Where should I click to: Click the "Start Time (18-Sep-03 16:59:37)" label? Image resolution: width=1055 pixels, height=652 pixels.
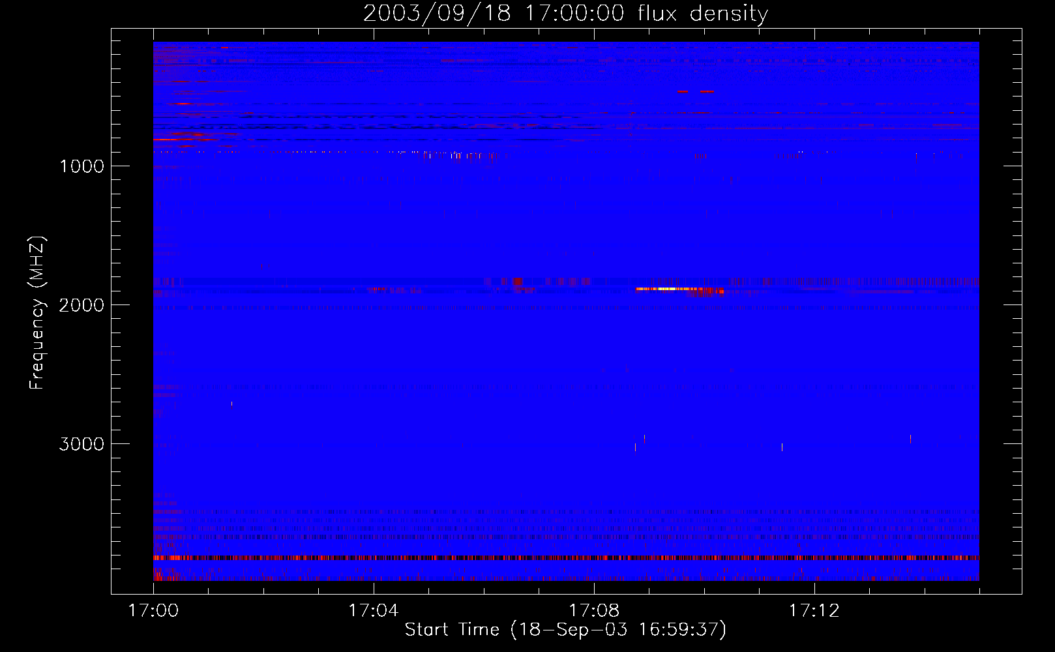565,630
